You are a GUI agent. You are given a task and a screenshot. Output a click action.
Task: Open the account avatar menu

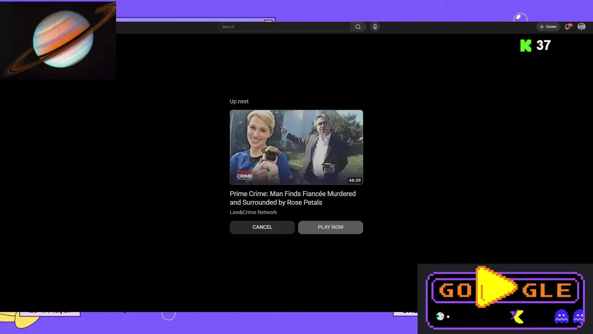click(x=581, y=27)
